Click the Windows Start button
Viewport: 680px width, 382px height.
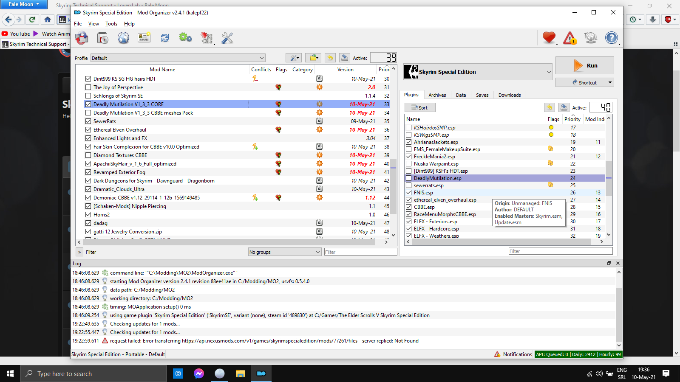[x=10, y=374]
